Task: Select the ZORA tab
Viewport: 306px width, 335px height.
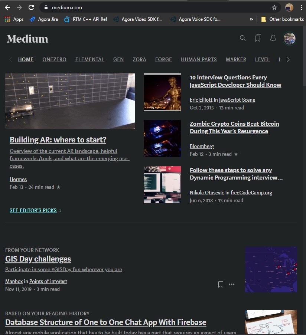Action: (139, 59)
